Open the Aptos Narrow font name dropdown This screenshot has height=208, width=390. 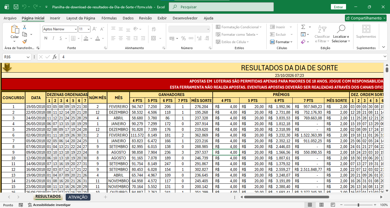click(x=76, y=29)
